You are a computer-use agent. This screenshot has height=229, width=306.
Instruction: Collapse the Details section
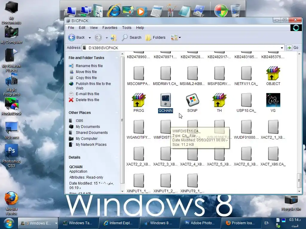pyautogui.click(x=117, y=157)
